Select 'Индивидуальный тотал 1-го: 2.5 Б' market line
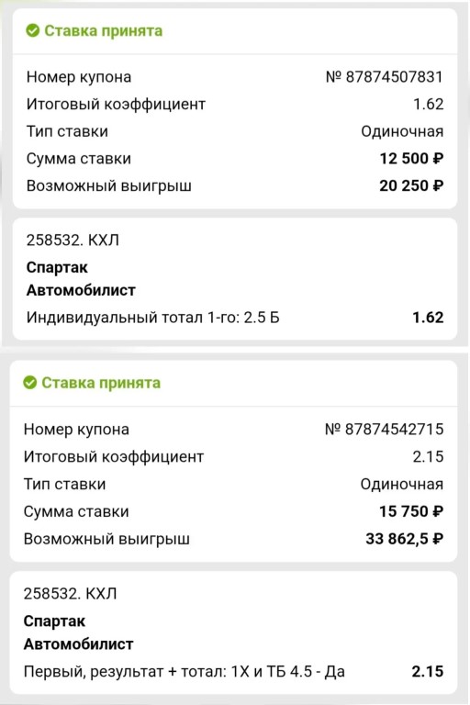470x705 pixels. (x=153, y=318)
